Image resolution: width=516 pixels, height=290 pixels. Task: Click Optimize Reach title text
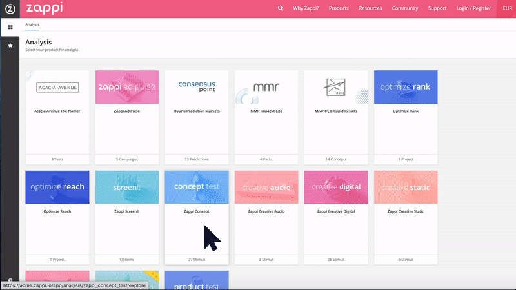pyautogui.click(x=57, y=211)
